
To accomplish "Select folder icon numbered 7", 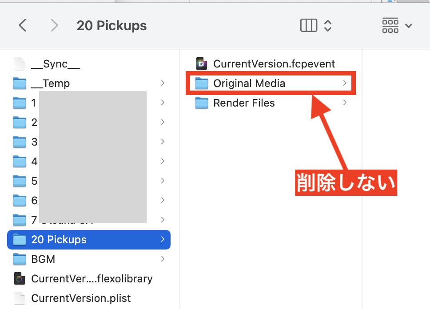I will tap(20, 220).
